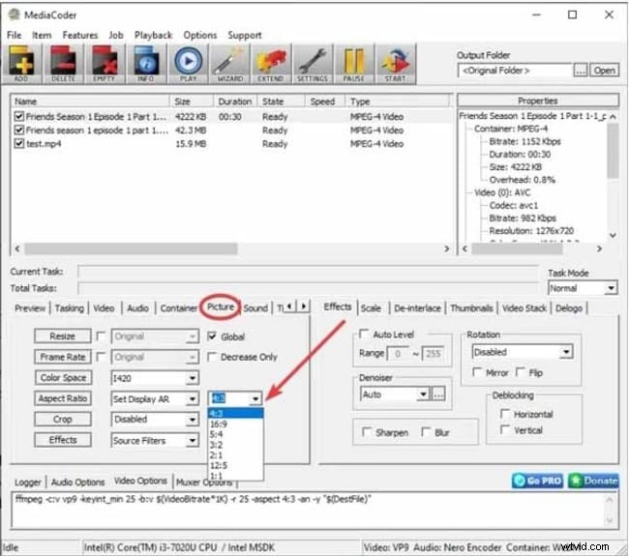The width and height of the screenshot is (629, 556).
Task: Click the Frame Rate button
Action: [63, 357]
